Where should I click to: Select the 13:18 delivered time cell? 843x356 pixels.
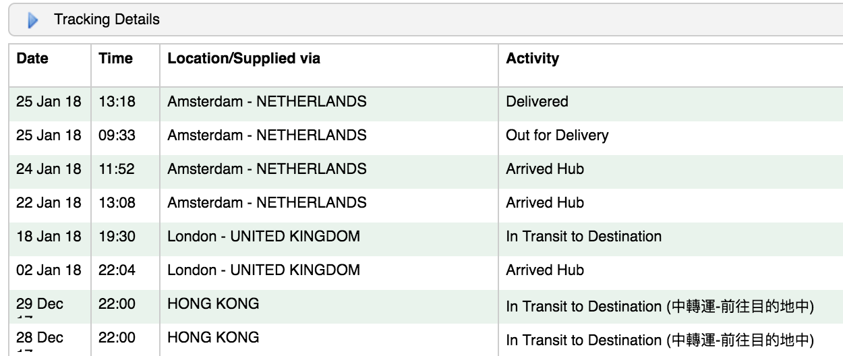[x=117, y=102]
